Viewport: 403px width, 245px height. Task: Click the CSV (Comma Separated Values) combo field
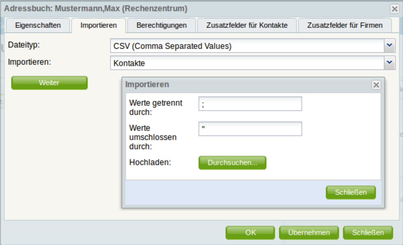247,46
